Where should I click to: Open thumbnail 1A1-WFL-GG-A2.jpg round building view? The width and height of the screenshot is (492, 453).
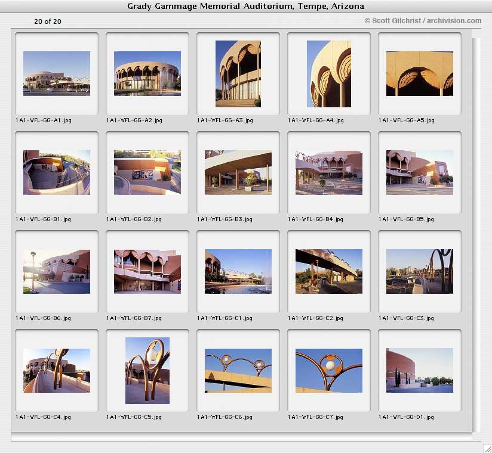point(147,74)
